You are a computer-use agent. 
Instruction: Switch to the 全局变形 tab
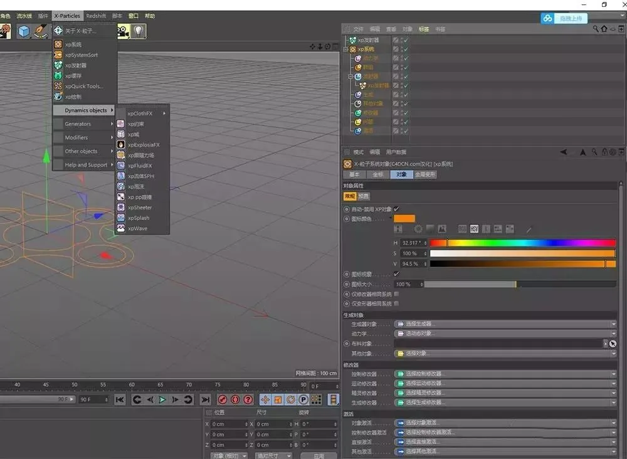pyautogui.click(x=426, y=174)
